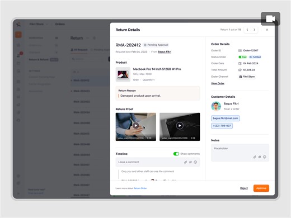
Task: Toggle the Show comments switch
Action: coord(176,154)
